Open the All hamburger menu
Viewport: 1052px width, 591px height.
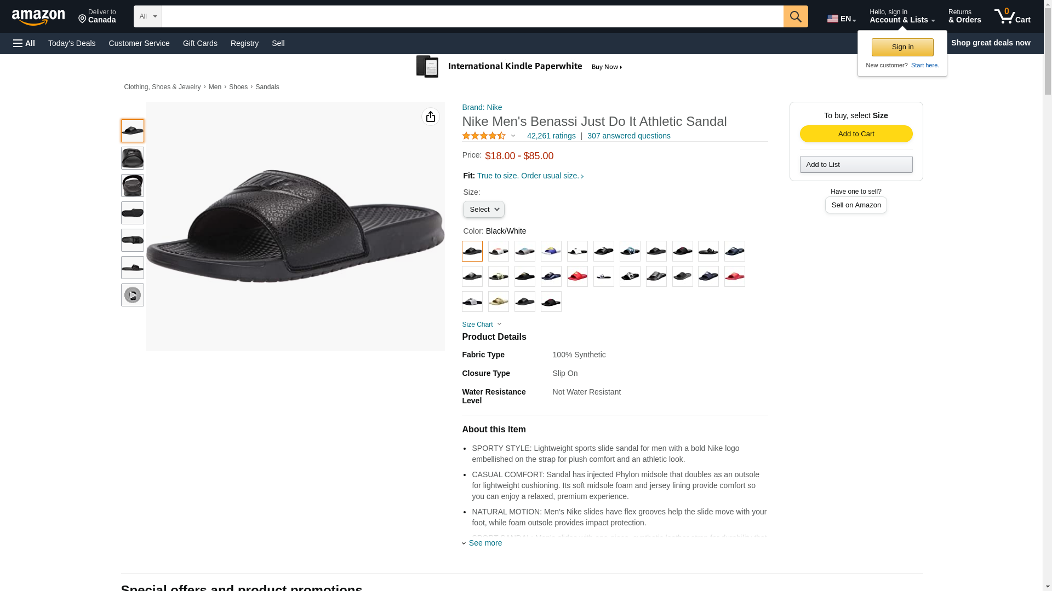coord(24,43)
